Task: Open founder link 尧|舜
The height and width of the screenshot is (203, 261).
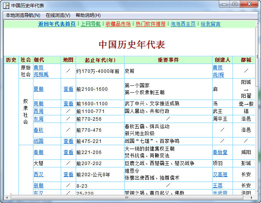Action: pyautogui.click(x=218, y=75)
